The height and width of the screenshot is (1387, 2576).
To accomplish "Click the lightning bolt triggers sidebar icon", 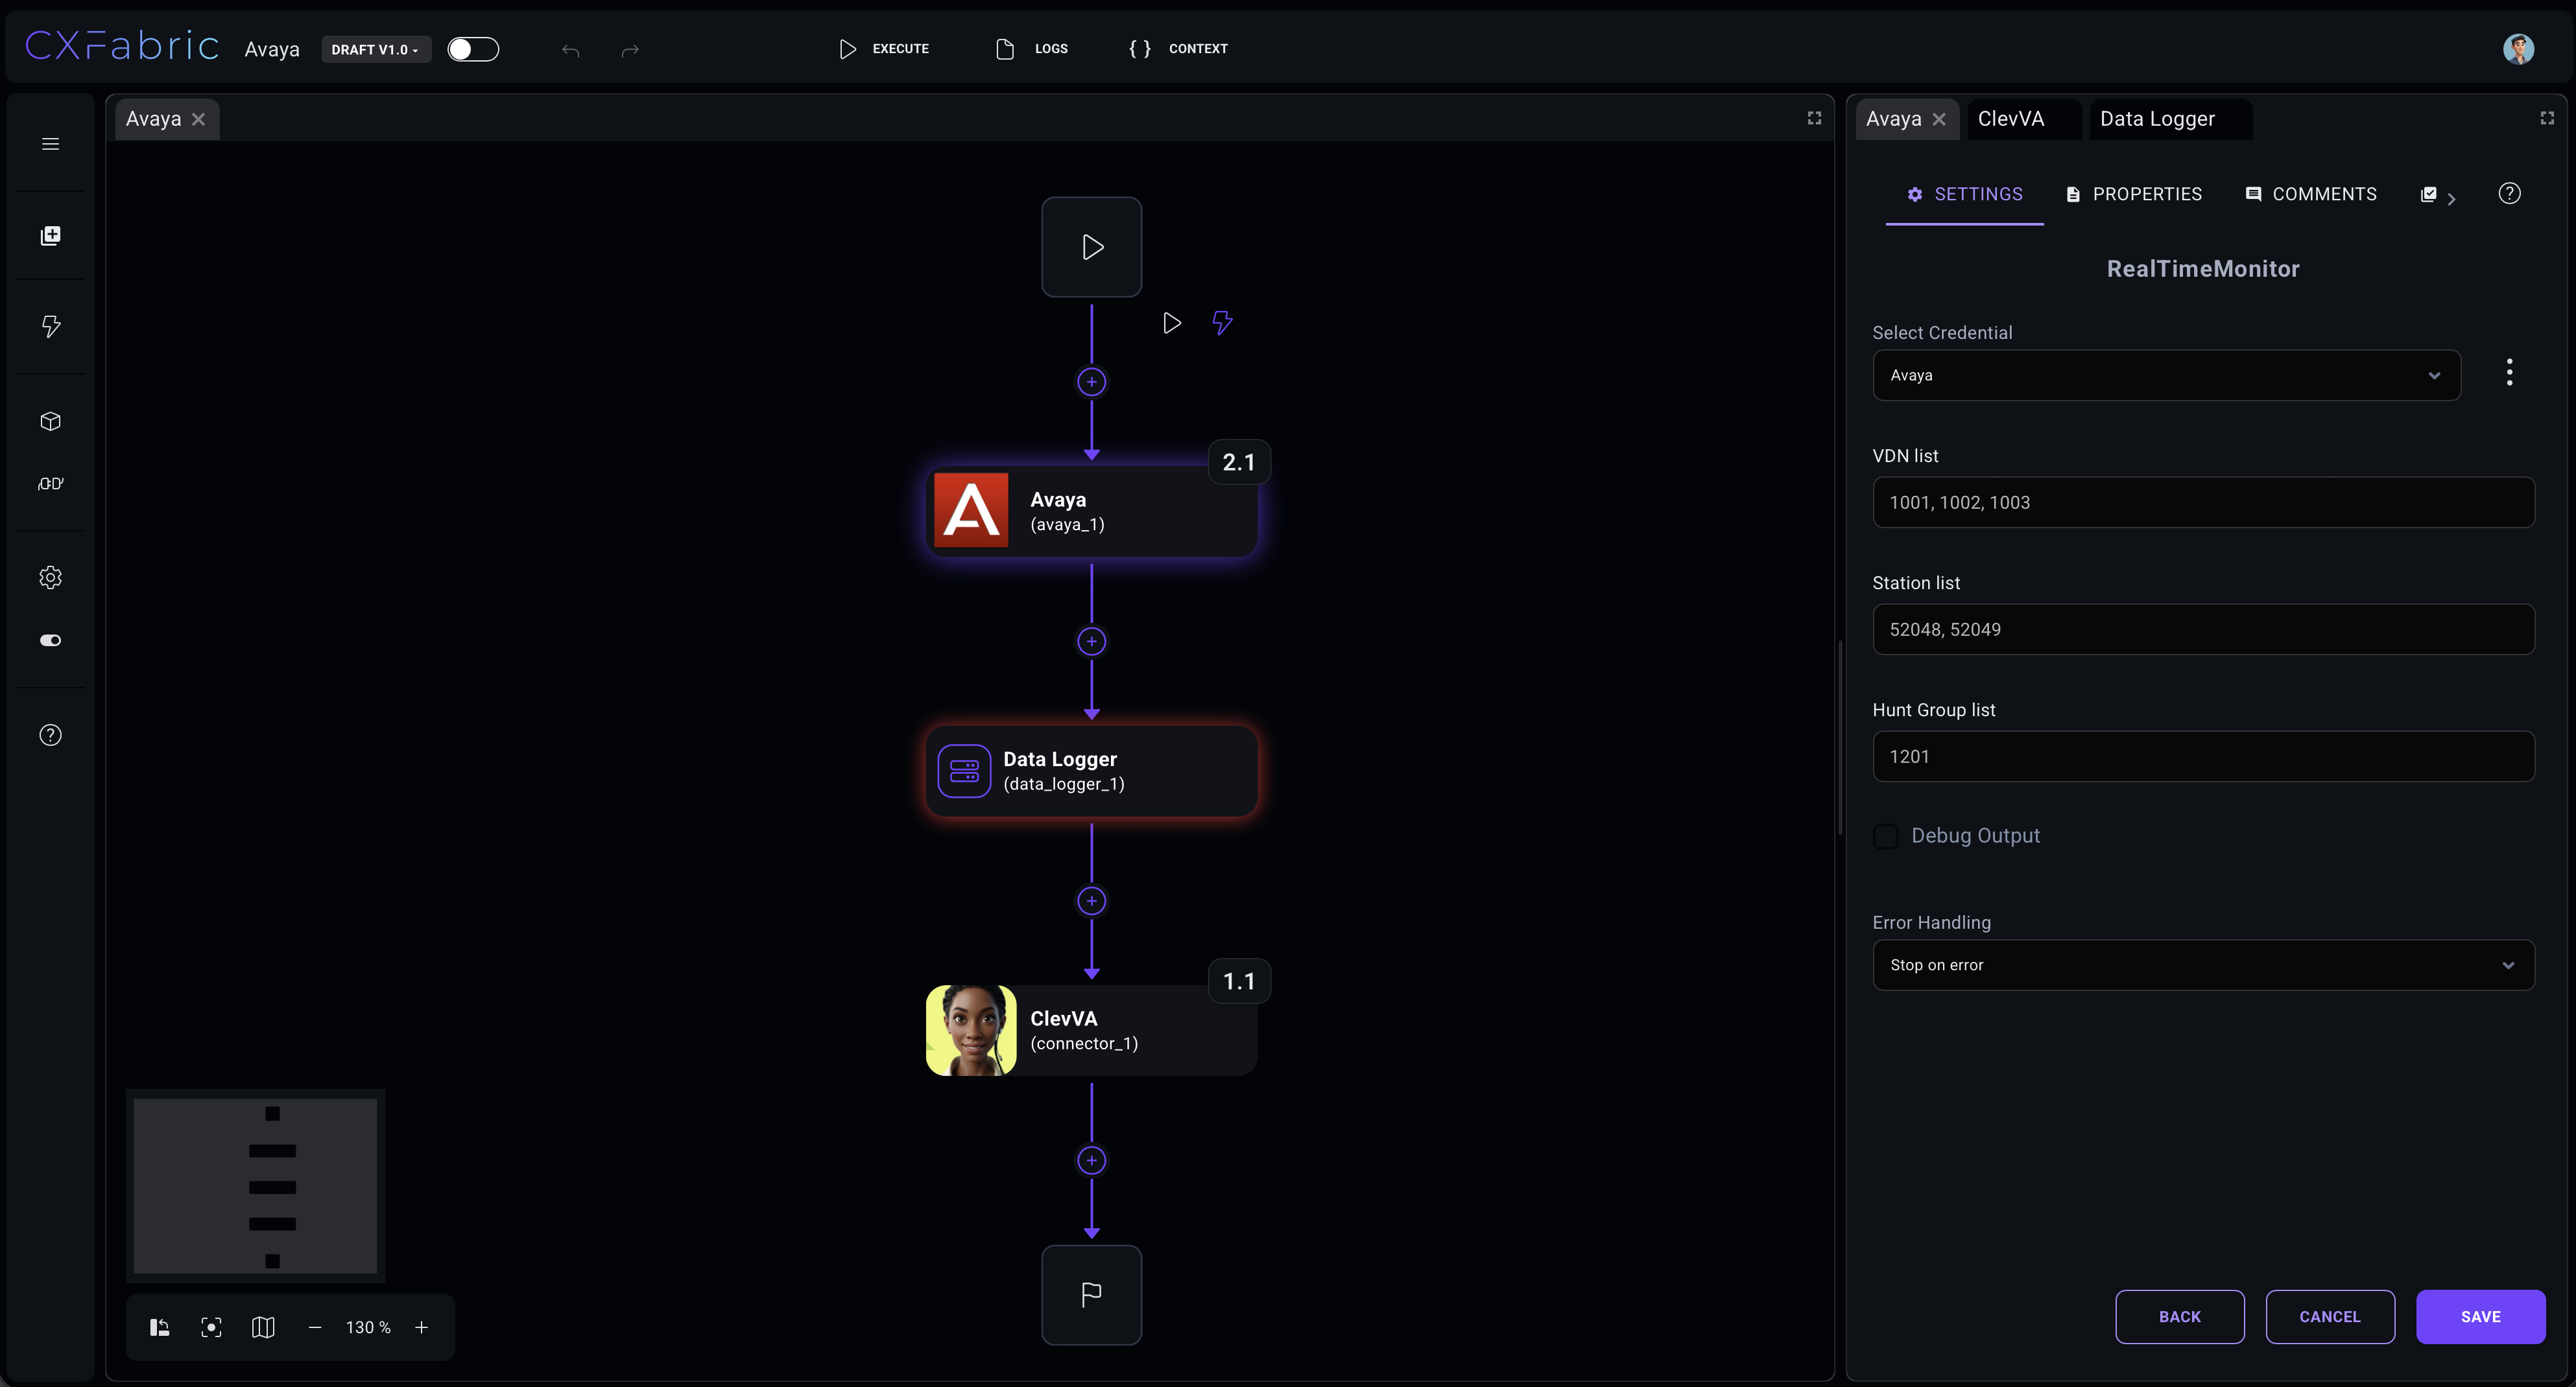I will (x=50, y=326).
